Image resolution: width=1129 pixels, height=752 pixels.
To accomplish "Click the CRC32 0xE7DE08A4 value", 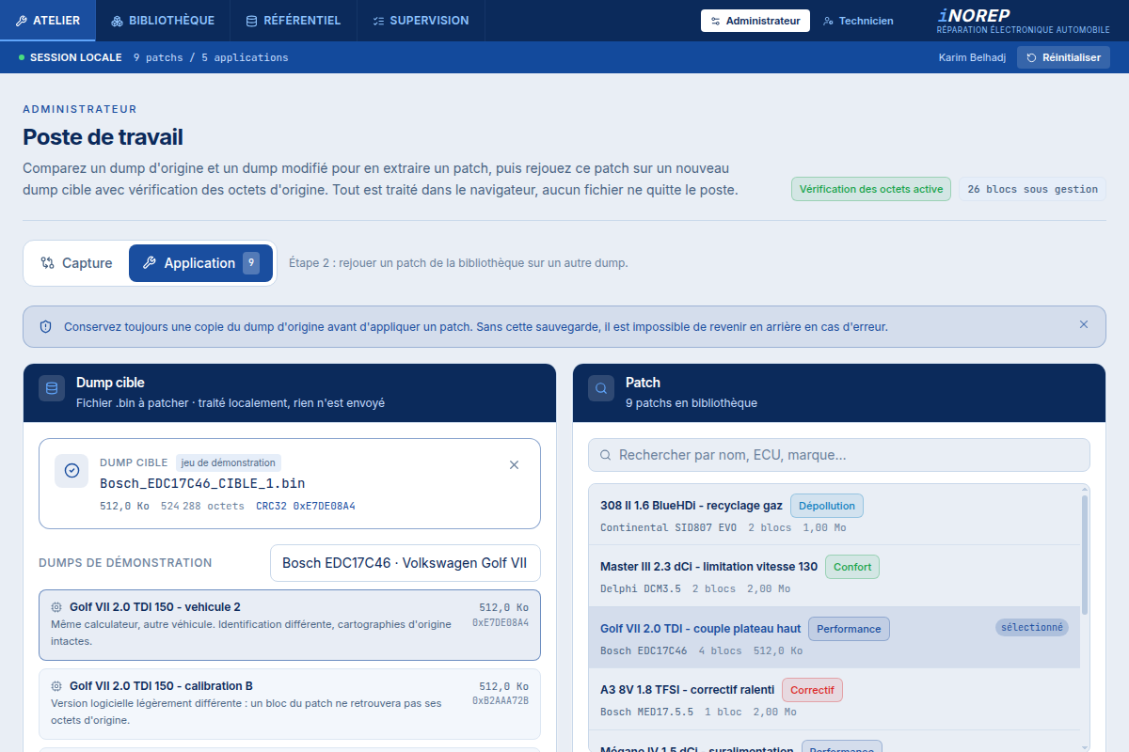I will pyautogui.click(x=306, y=506).
